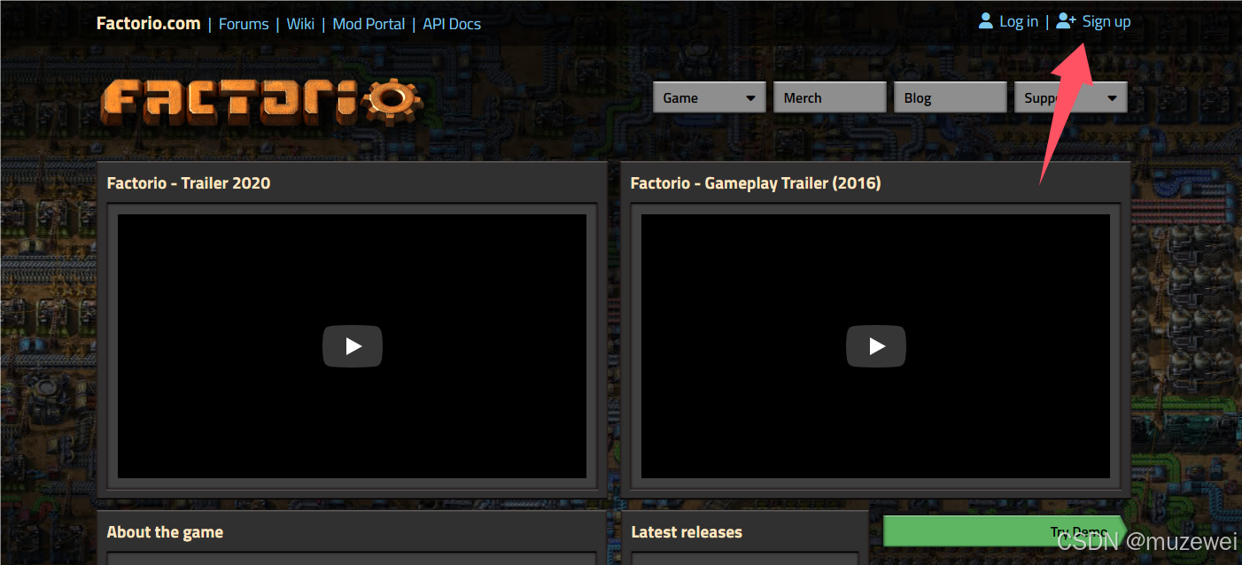The image size is (1242, 565).
Task: Open the Forums link
Action: pyautogui.click(x=244, y=24)
